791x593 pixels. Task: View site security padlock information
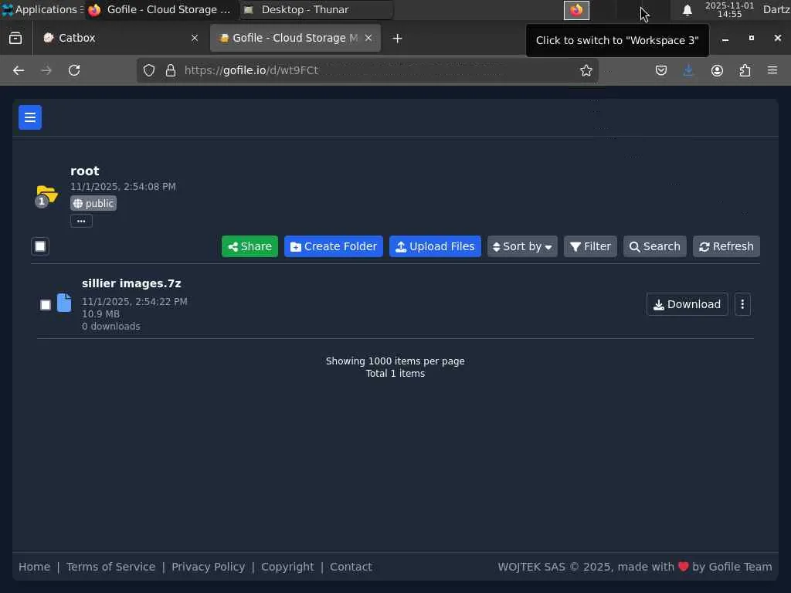point(171,70)
